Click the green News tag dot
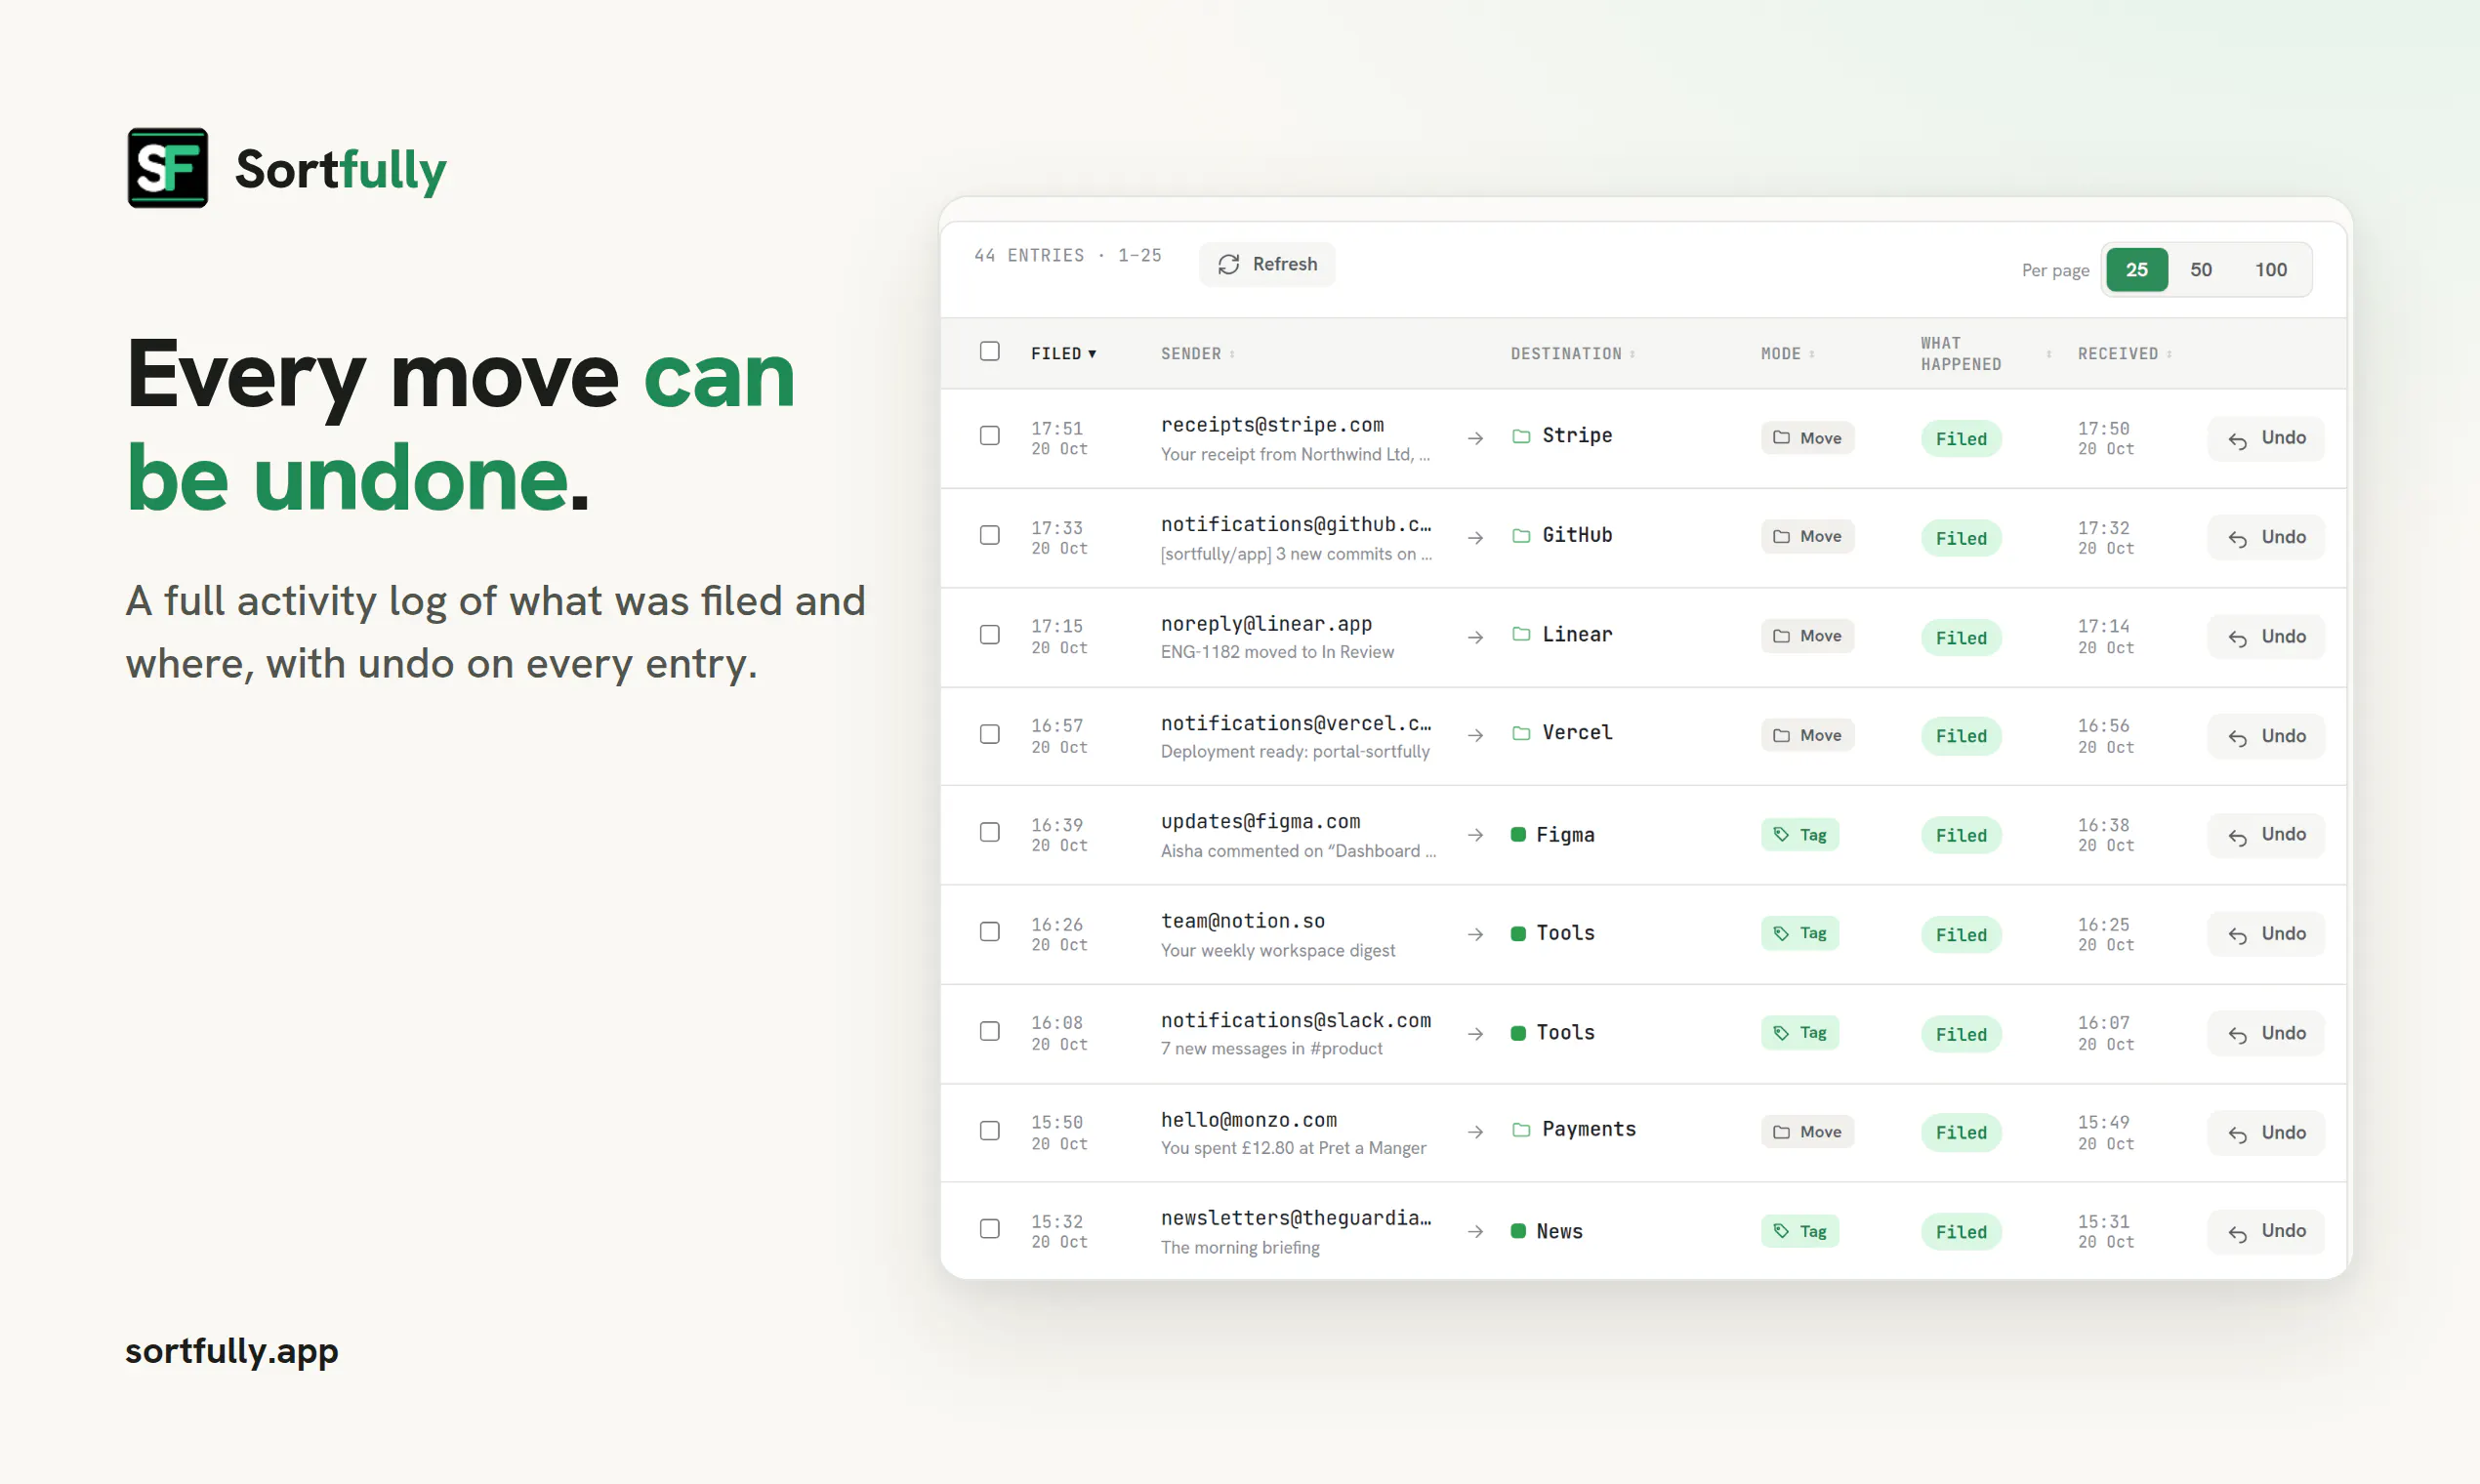This screenshot has height=1484, width=2480. [x=1517, y=1231]
